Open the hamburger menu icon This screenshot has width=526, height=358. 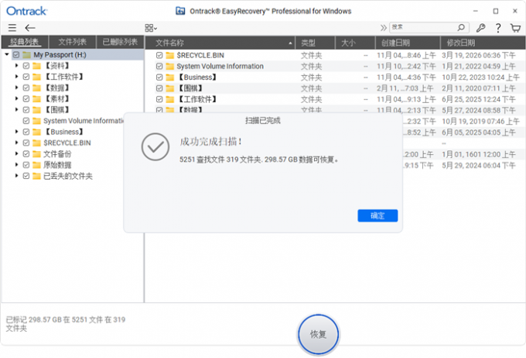point(12,28)
